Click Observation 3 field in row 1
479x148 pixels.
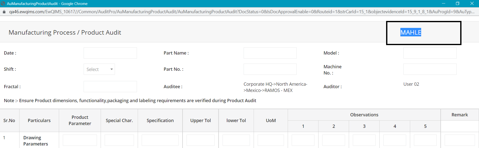(364, 140)
